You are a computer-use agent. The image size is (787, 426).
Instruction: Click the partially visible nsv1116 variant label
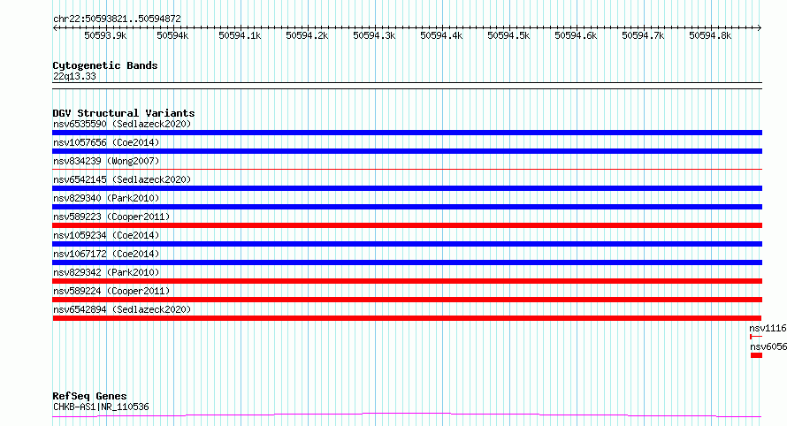click(768, 328)
